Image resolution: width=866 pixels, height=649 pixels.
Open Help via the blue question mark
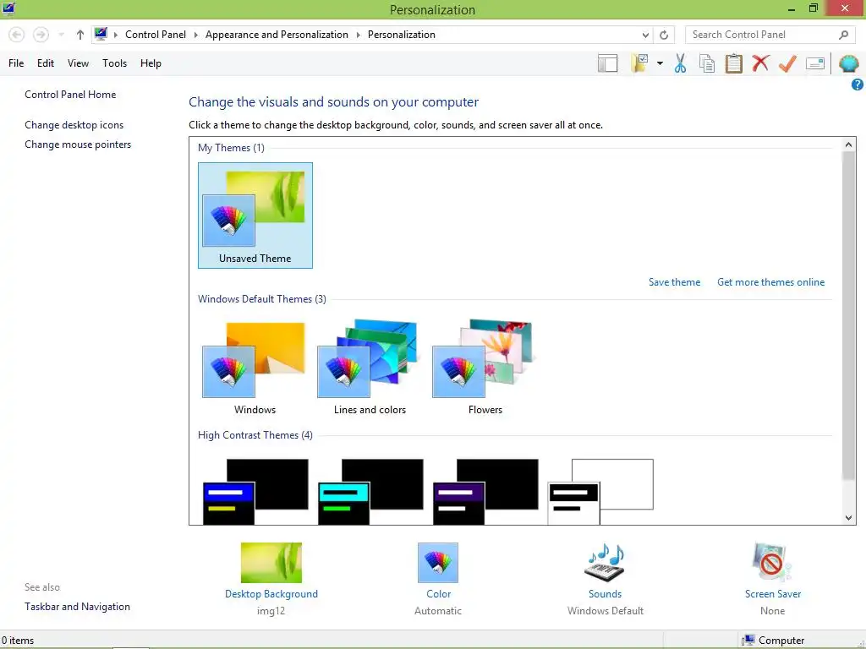(858, 85)
